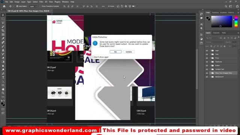Select the History Brush tool
Viewport: 240px width, 135px height.
coord(3,54)
